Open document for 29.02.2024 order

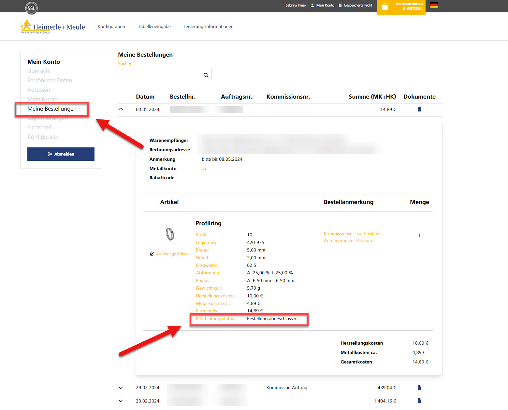click(419, 388)
